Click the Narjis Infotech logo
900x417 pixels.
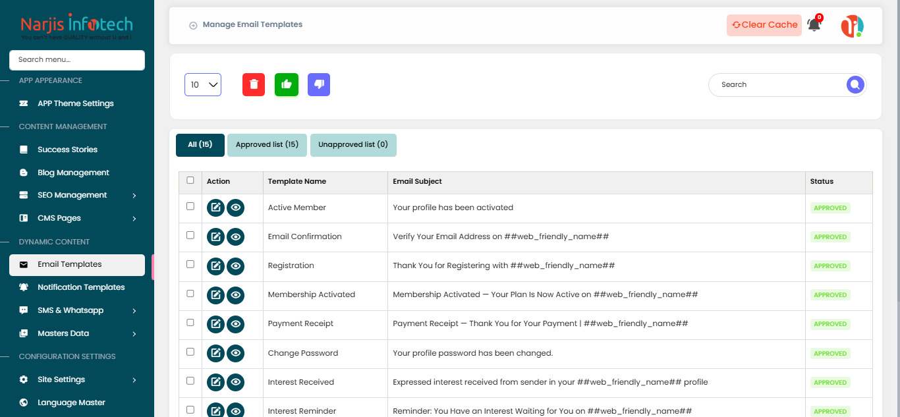[x=76, y=28]
